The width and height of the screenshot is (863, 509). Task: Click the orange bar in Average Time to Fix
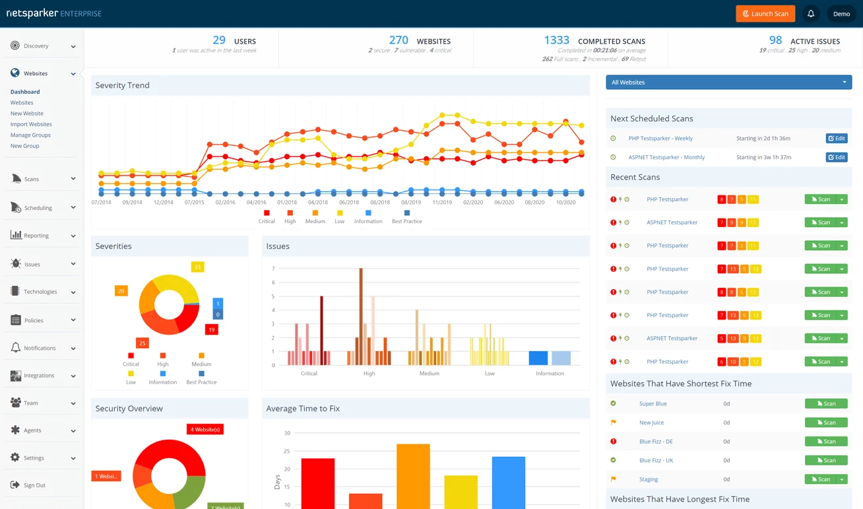413,476
